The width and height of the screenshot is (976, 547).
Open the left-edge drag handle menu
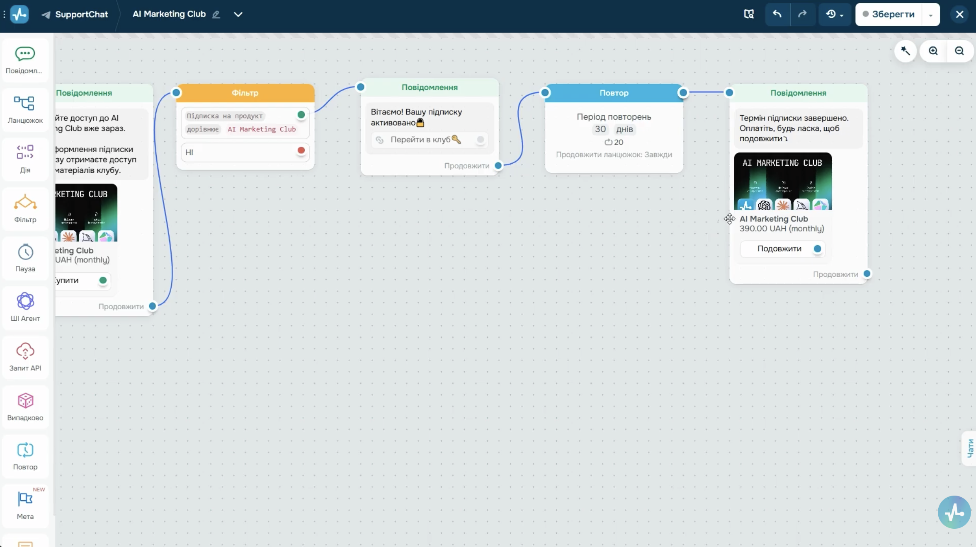coord(4,14)
